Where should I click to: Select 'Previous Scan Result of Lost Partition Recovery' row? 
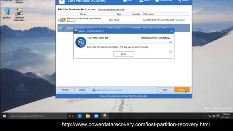coord(124,20)
